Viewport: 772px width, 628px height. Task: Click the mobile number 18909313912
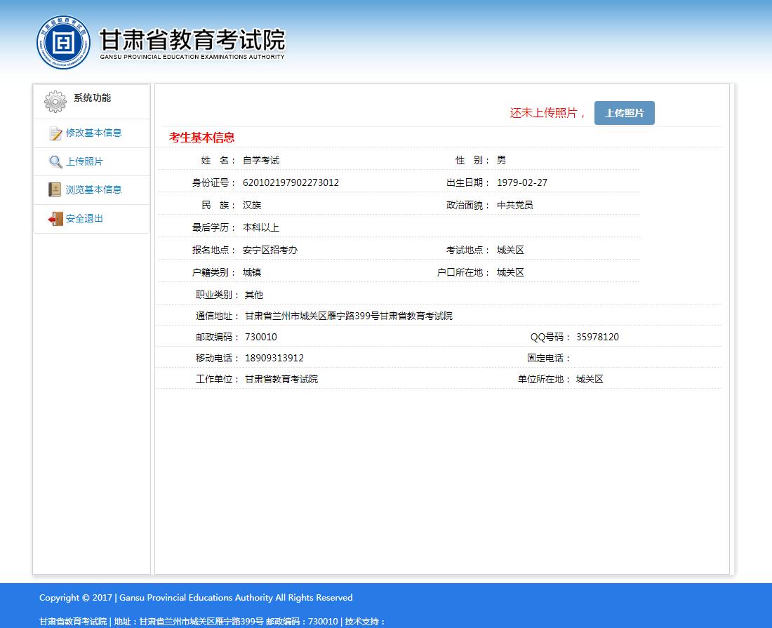pos(274,359)
